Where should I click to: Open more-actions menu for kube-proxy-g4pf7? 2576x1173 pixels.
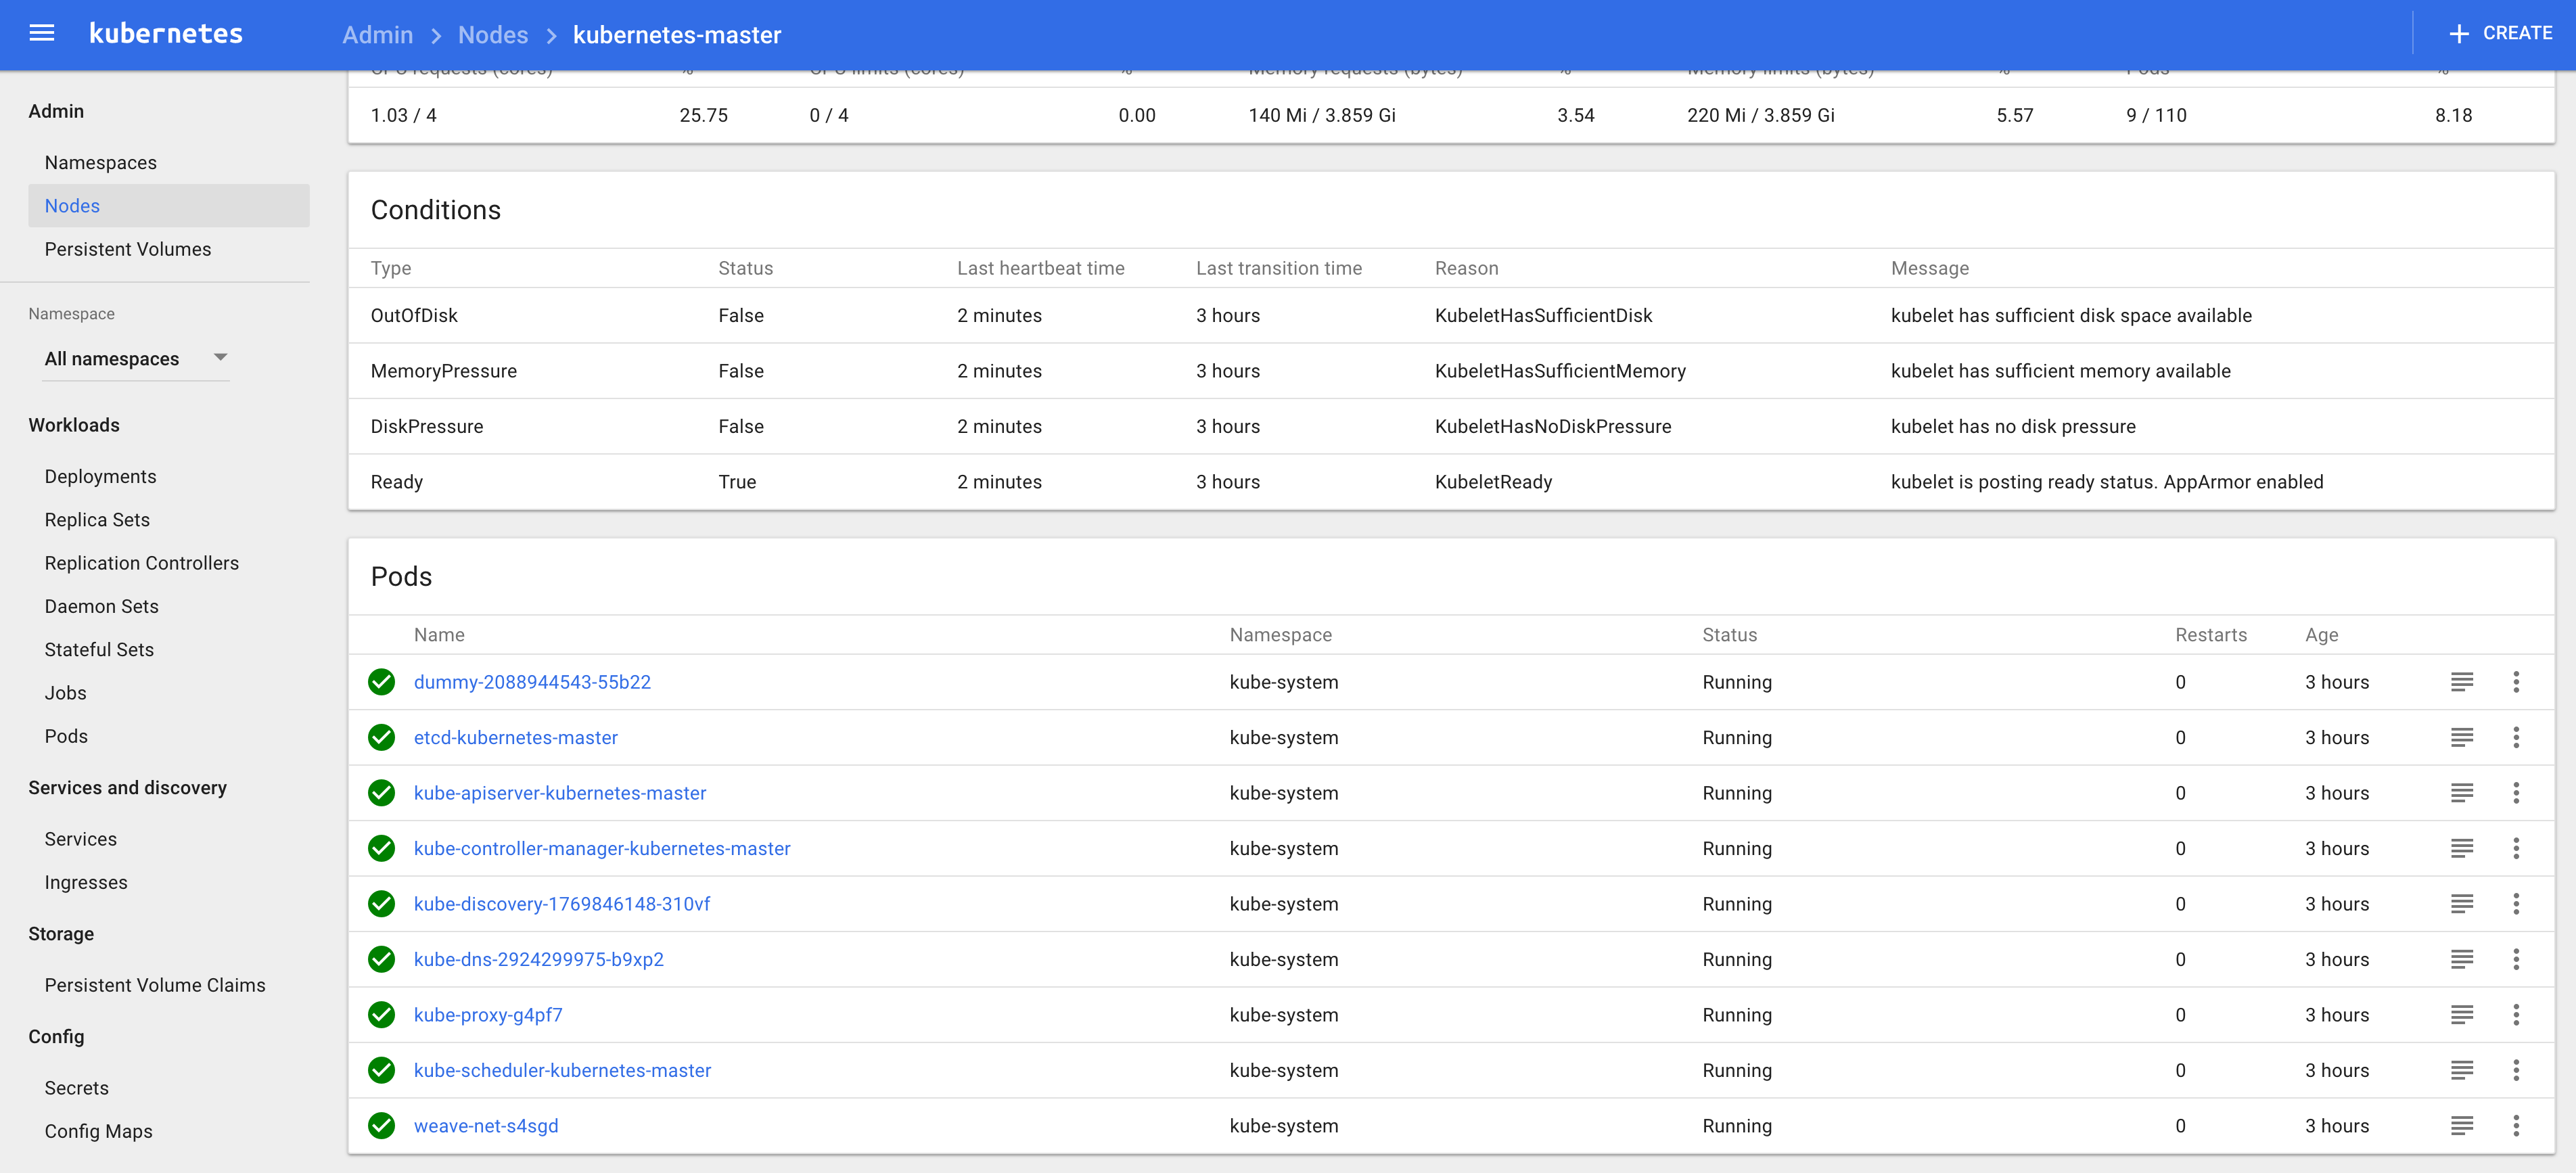pyautogui.click(x=2516, y=1015)
